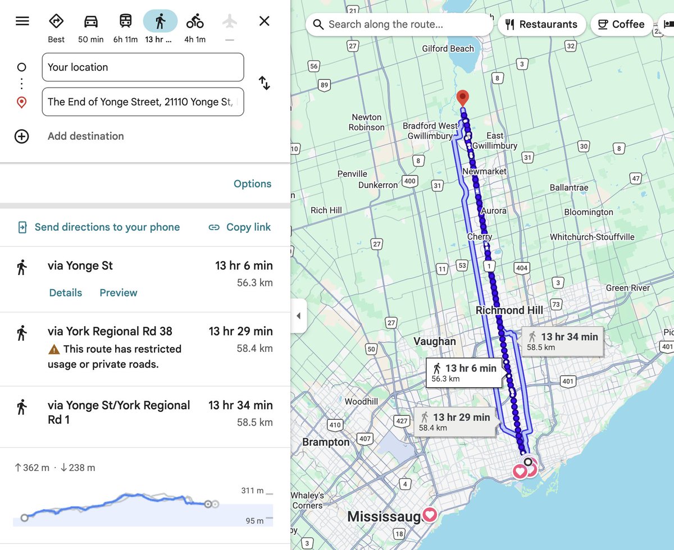This screenshot has height=550, width=674.
Task: Click the 13 hr 29 min map label
Action: (455, 421)
